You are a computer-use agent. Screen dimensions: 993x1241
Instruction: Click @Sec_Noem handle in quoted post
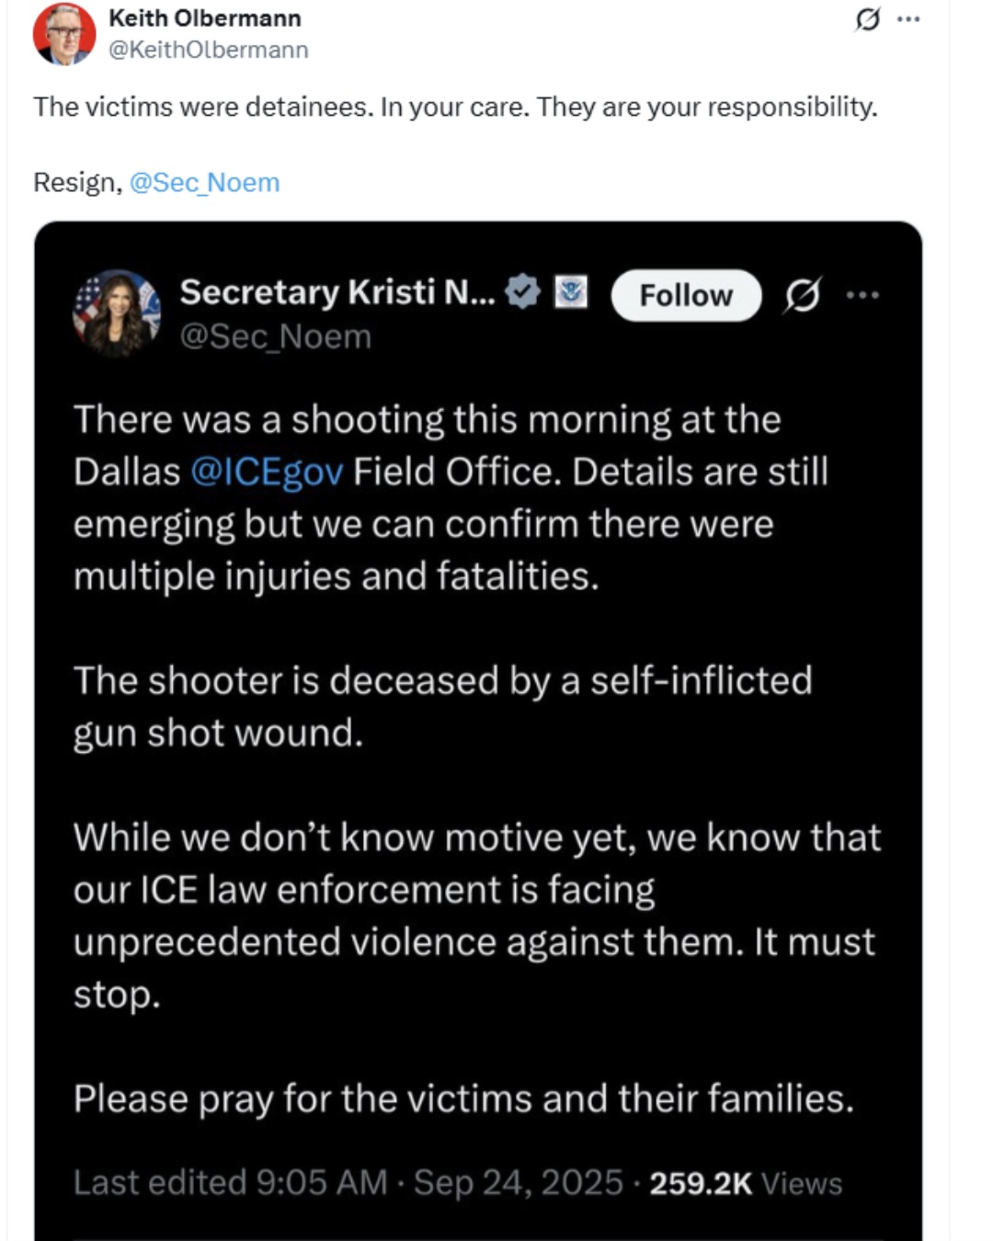[276, 336]
